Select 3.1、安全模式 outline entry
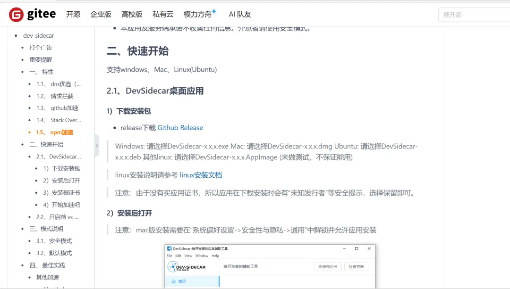This screenshot has height=289, width=510. [x=54, y=241]
